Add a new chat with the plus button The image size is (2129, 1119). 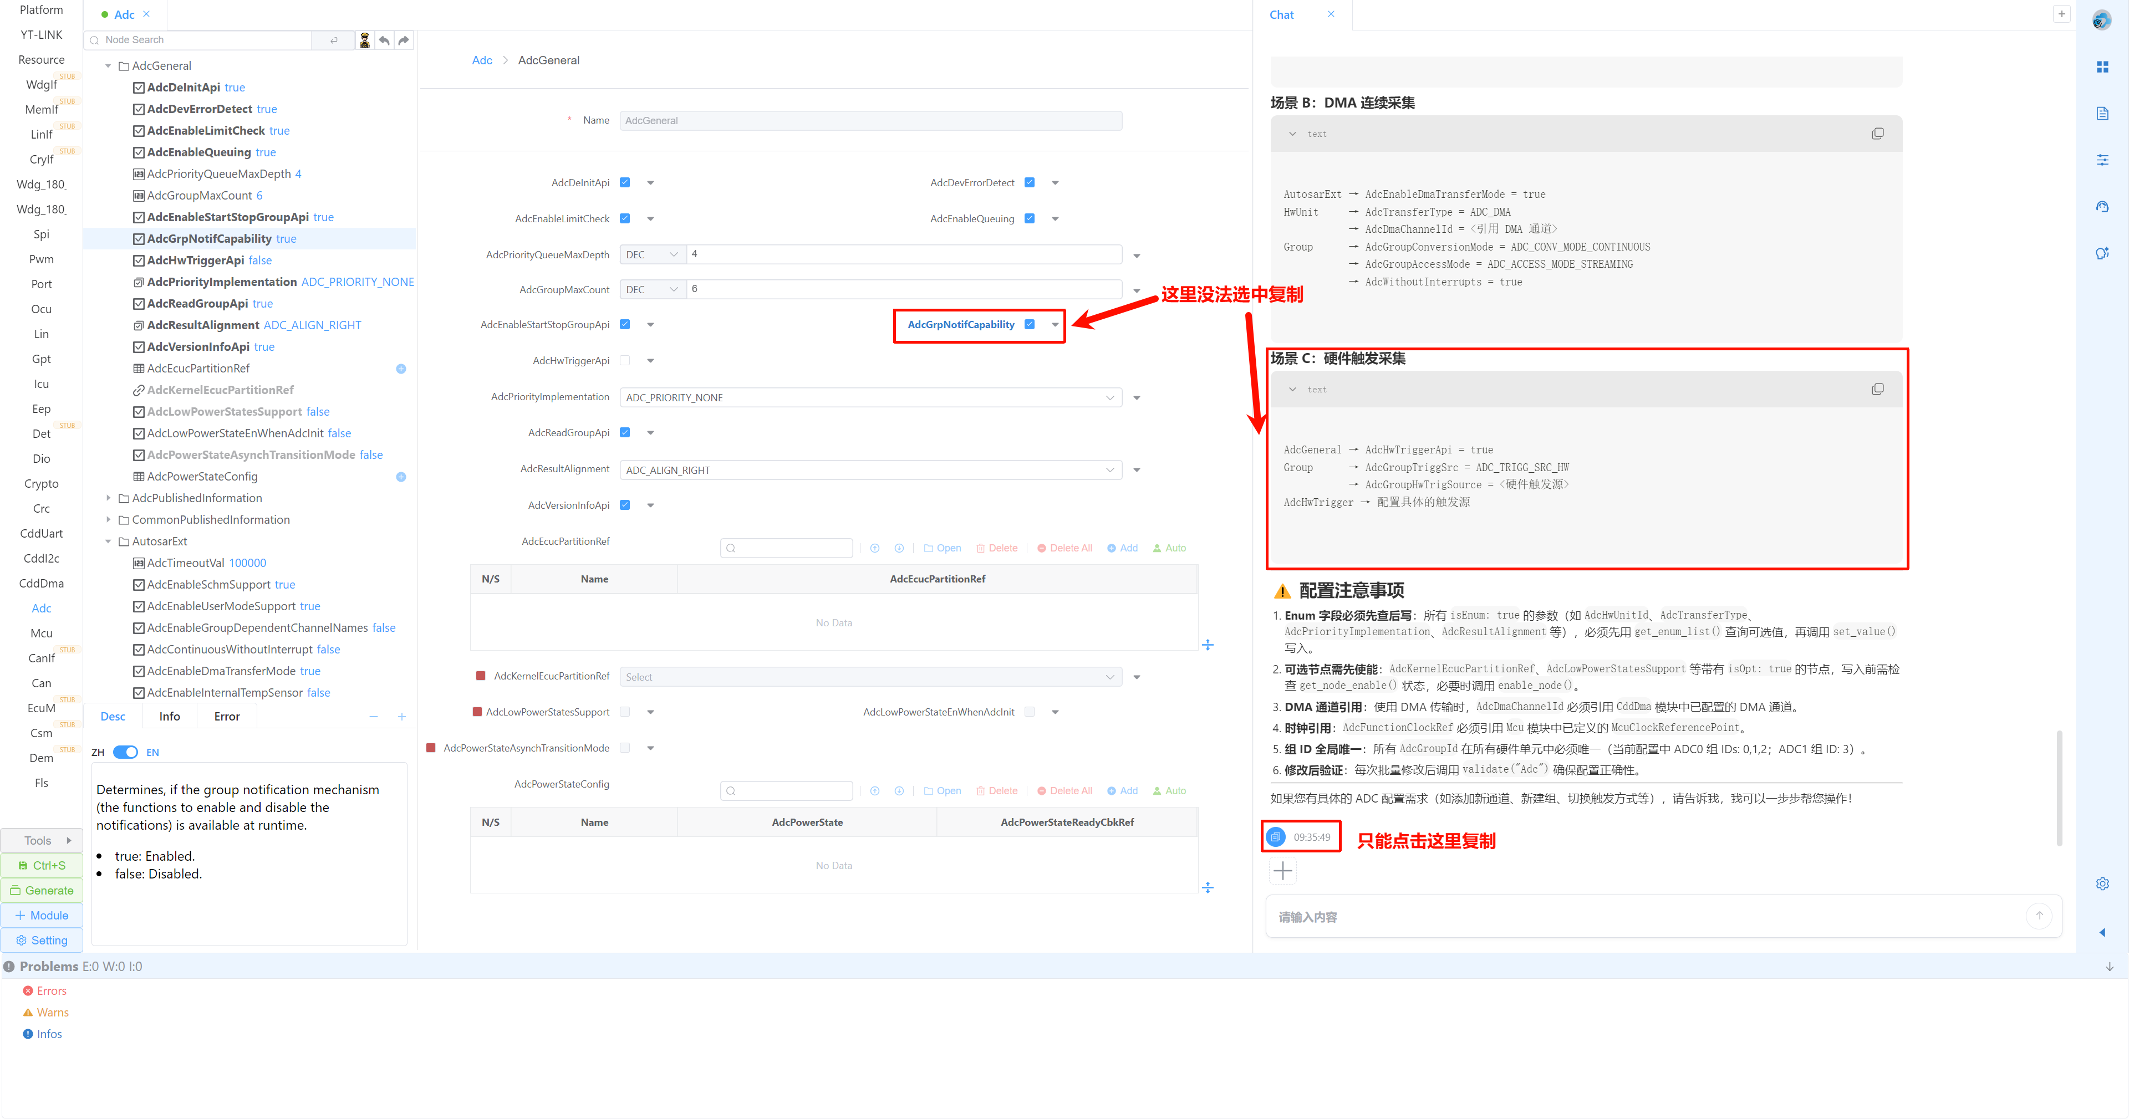click(x=2061, y=14)
